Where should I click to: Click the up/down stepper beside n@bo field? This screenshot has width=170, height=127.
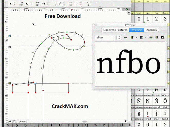pos(119,37)
